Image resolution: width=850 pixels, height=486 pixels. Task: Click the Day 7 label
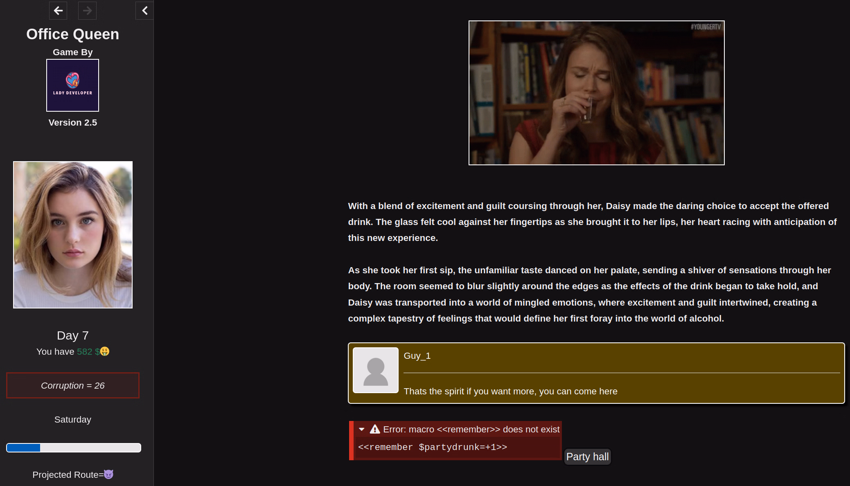click(x=73, y=335)
